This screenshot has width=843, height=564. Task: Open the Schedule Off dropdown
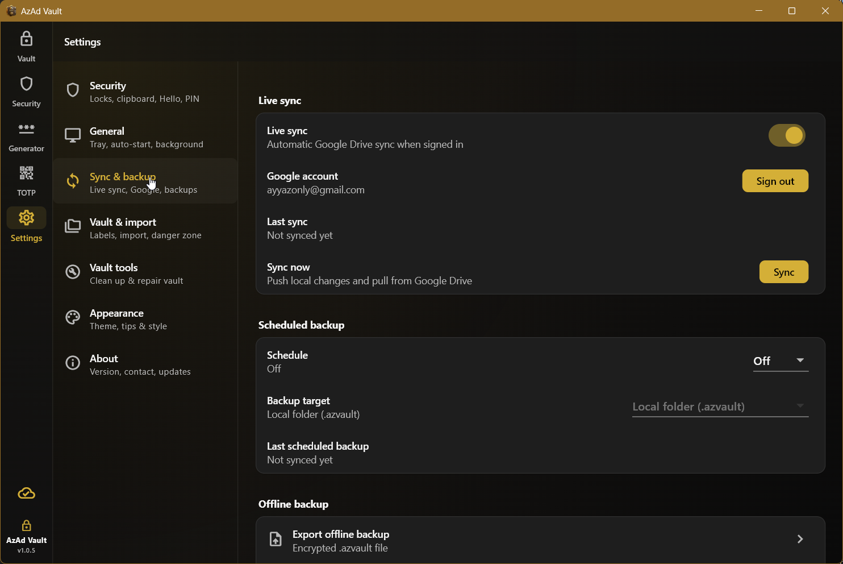[781, 361]
